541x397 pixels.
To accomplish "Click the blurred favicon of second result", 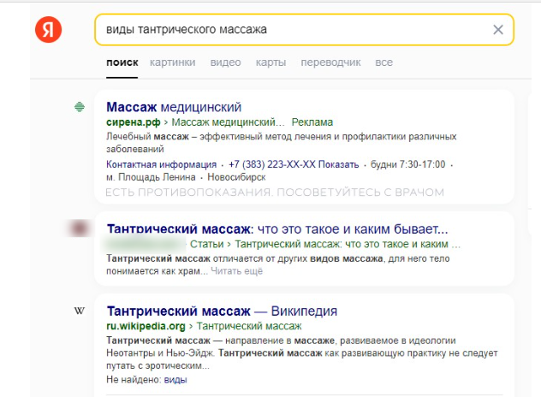I will click(x=79, y=228).
